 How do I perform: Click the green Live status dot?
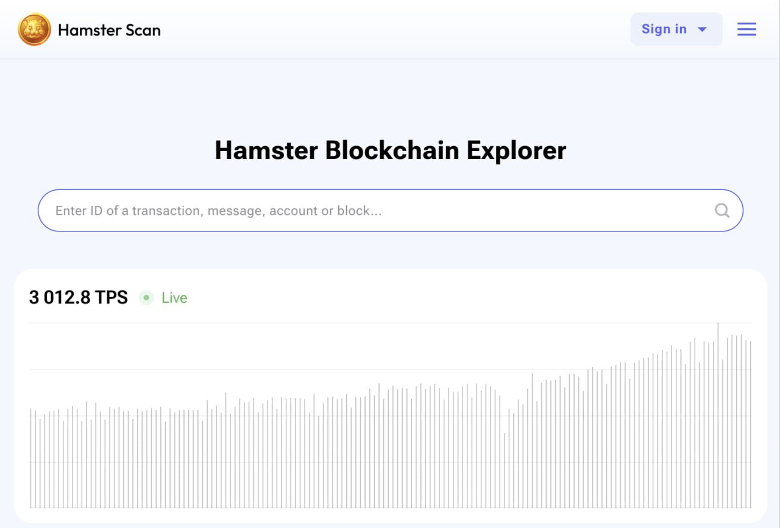tap(146, 298)
